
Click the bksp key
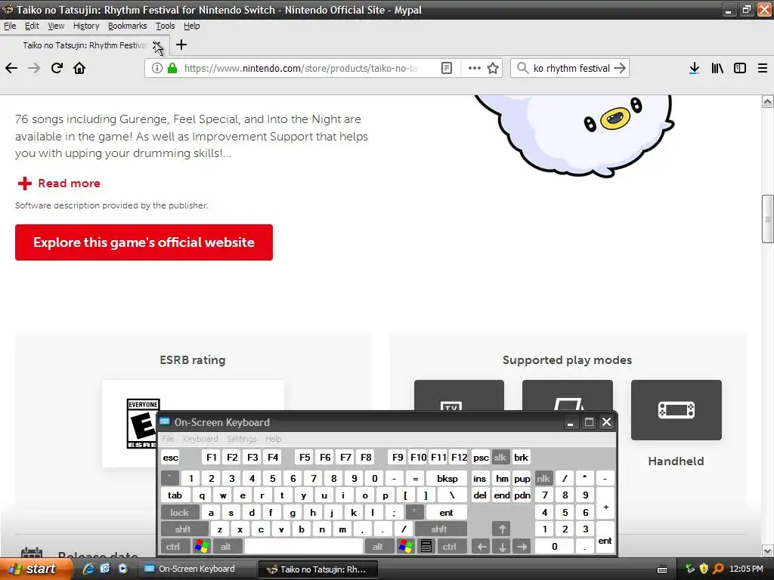coord(447,478)
